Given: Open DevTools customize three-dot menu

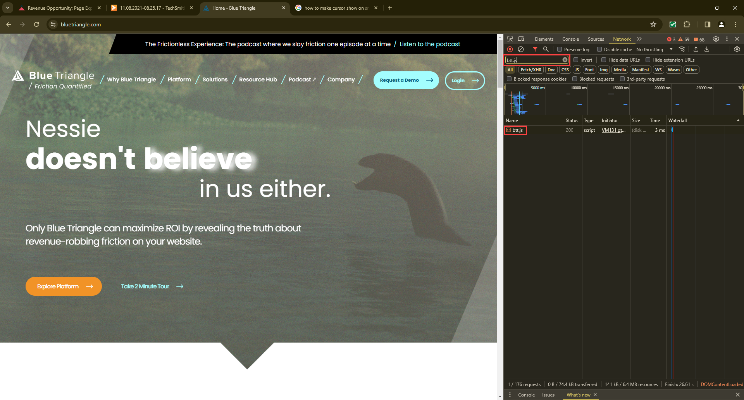Looking at the screenshot, I should [x=727, y=39].
